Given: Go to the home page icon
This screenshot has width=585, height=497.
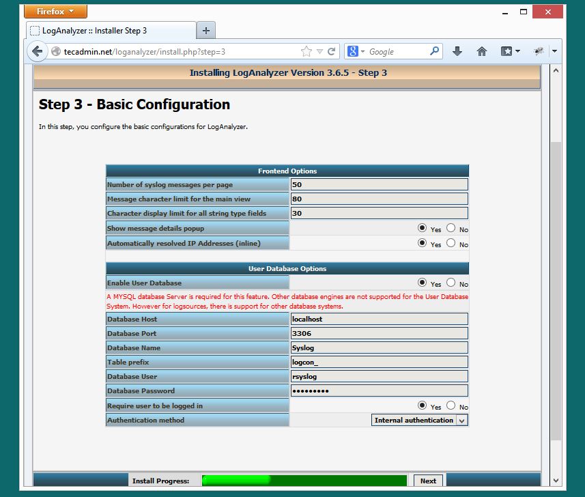Looking at the screenshot, I should (x=482, y=51).
